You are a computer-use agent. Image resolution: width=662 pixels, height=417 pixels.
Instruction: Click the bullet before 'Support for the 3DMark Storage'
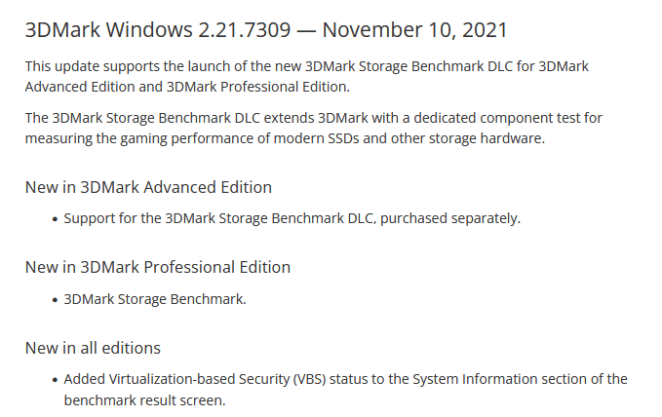[55, 219]
